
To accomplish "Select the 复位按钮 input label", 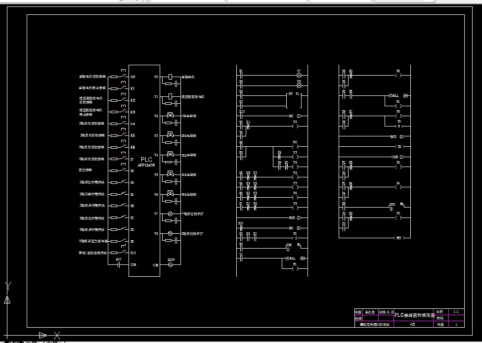I will [85, 170].
